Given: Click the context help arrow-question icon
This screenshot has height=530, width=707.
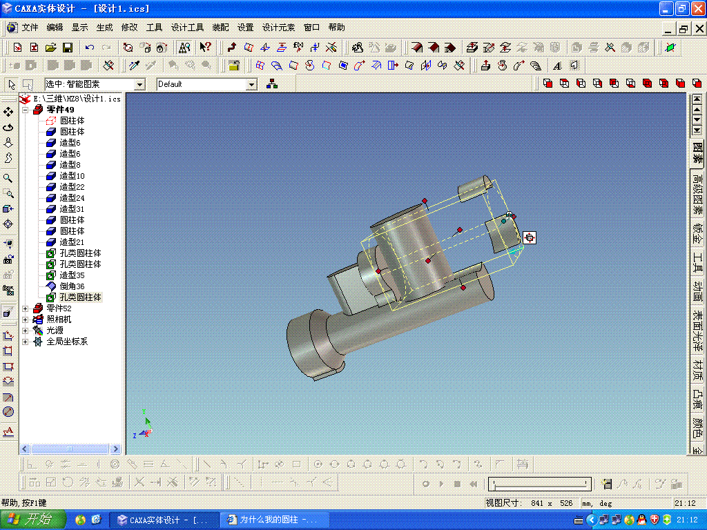Looking at the screenshot, I should 205,48.
